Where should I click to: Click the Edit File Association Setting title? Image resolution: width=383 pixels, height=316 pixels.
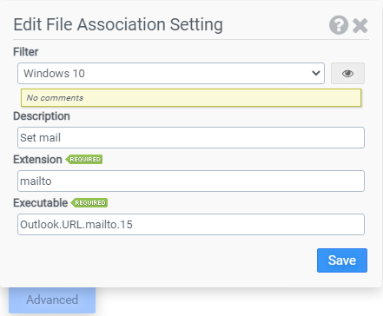point(118,24)
